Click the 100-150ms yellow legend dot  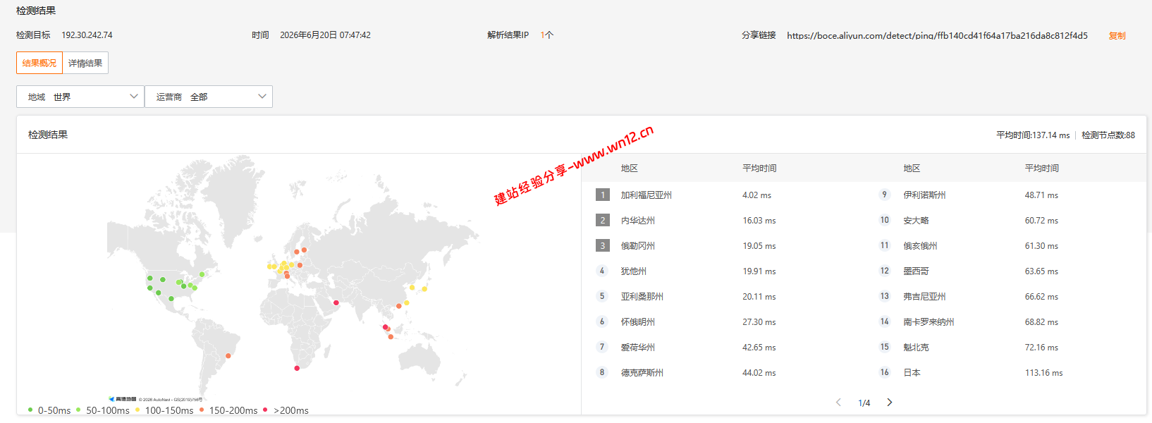137,410
